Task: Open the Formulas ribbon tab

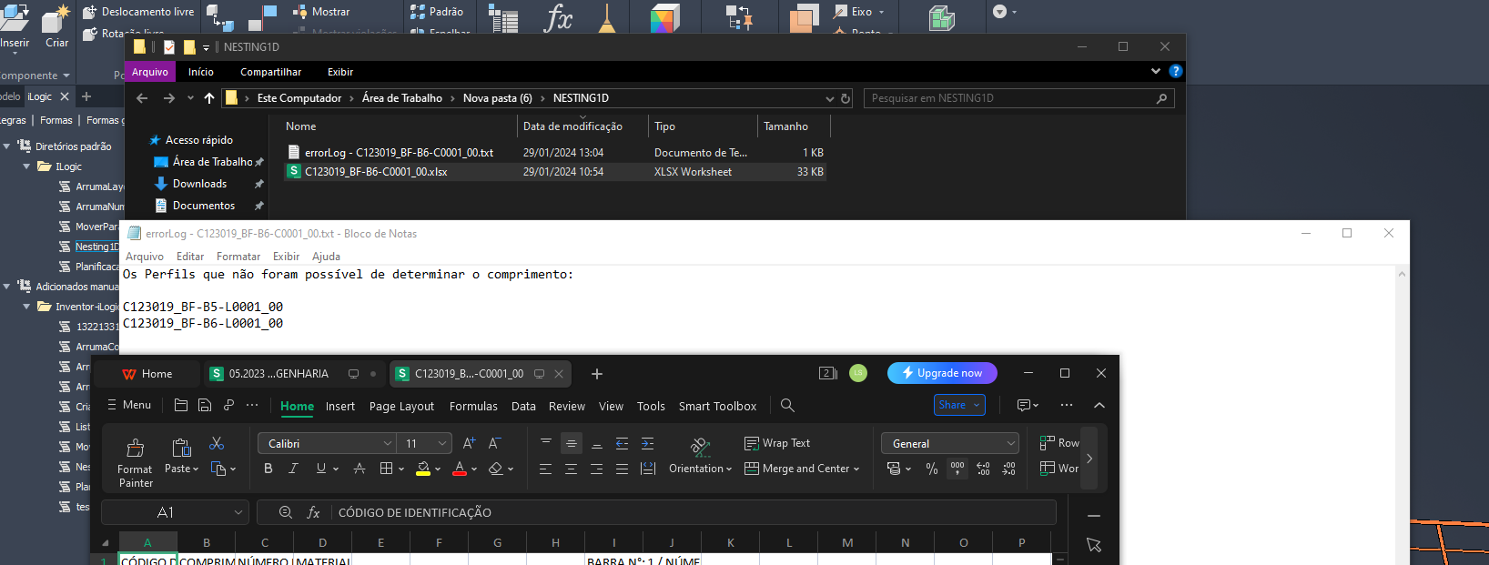Action: pos(473,407)
